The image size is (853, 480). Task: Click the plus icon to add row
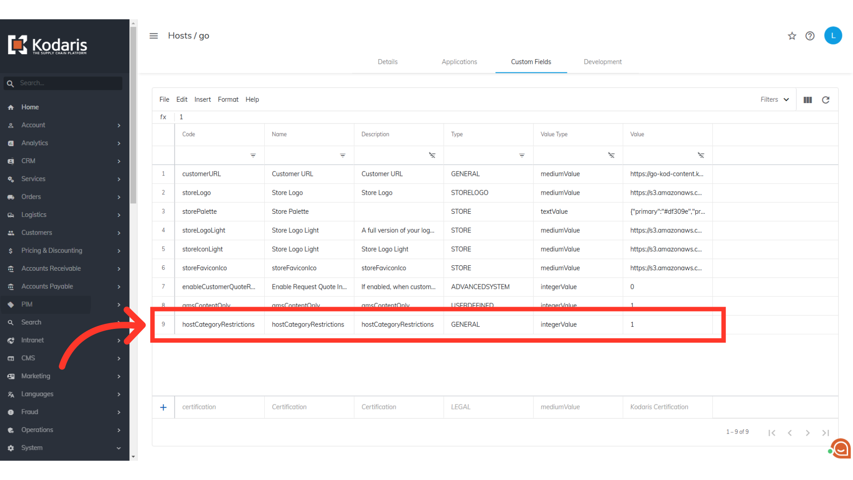(x=163, y=407)
